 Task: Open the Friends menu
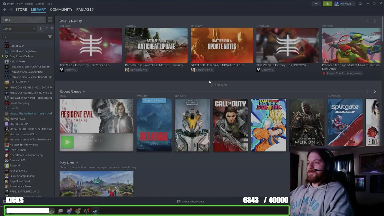point(29,4)
